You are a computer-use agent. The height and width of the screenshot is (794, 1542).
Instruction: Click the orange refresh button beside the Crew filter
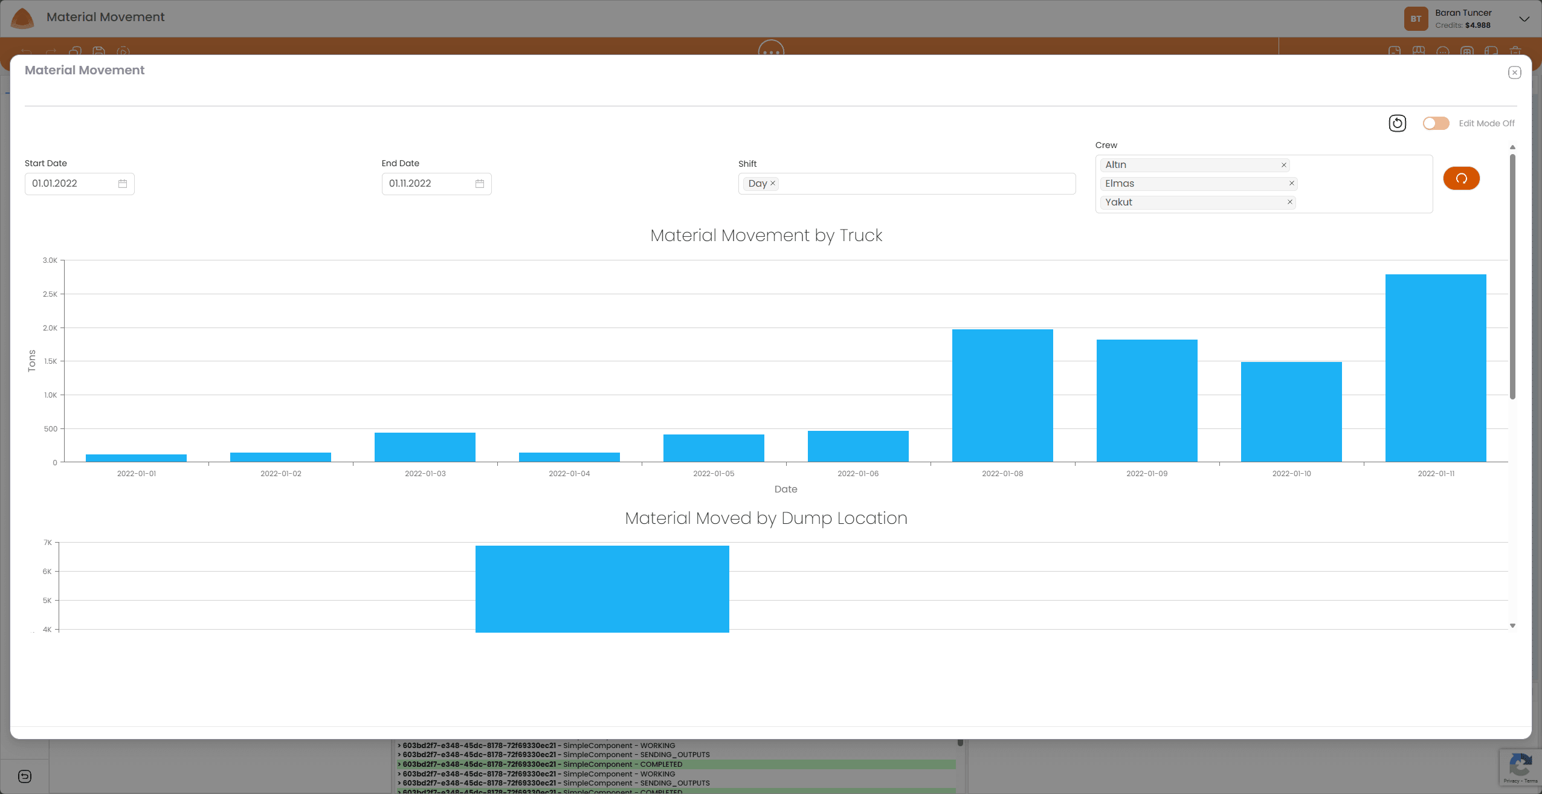click(1462, 178)
